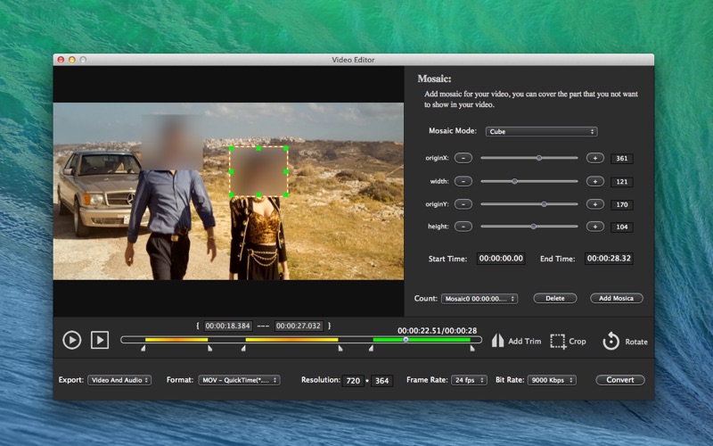Click the Delete mosaic button
This screenshot has width=713, height=446.
coord(554,299)
